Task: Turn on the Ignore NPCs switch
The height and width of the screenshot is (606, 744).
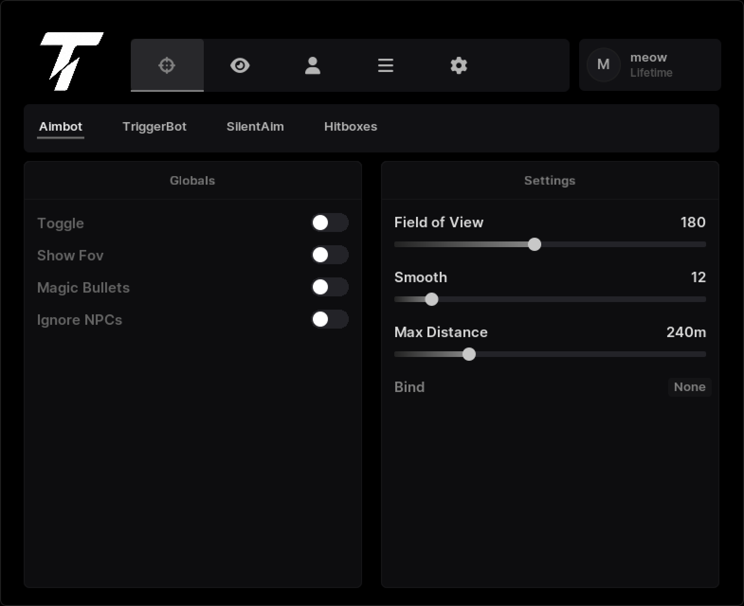Action: coord(330,319)
